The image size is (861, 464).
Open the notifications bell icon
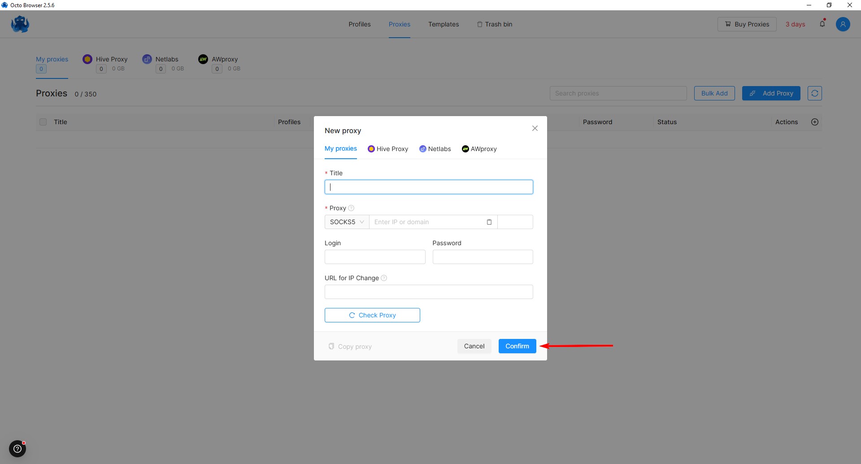(822, 24)
